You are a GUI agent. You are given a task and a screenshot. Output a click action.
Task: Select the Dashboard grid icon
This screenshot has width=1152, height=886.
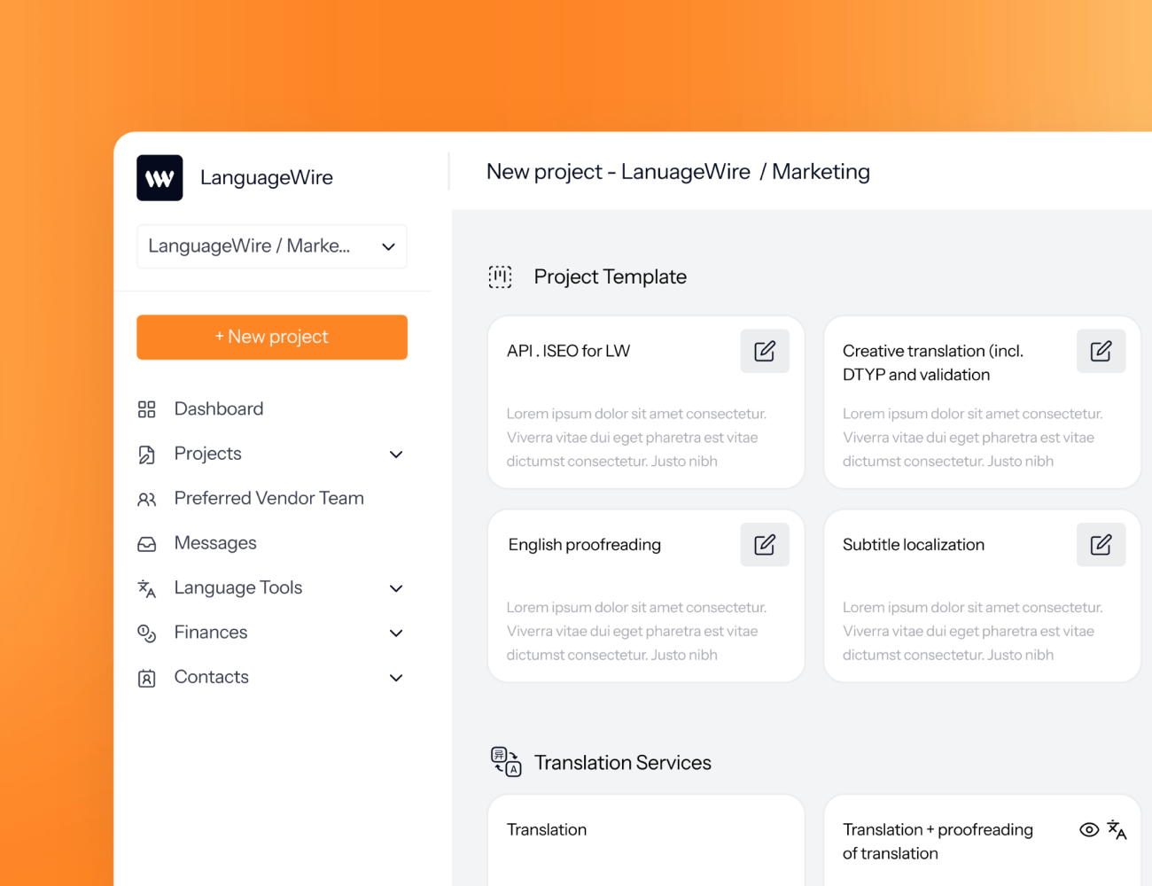click(x=147, y=408)
